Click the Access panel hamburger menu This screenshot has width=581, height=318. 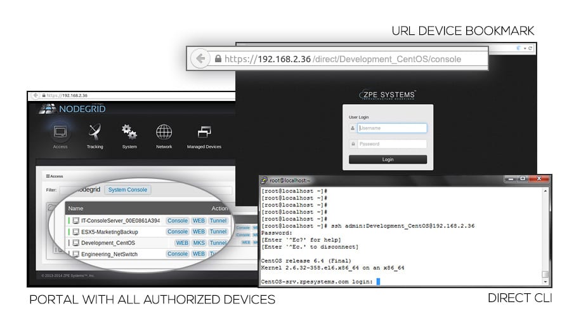coord(48,176)
